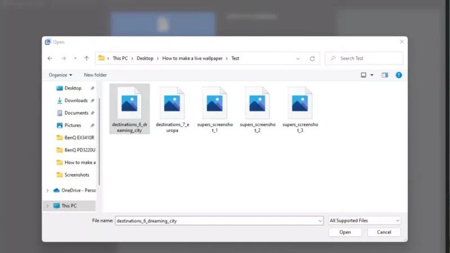Image resolution: width=450 pixels, height=253 pixels.
Task: Select the supers_screenshot_1 file
Action: tap(214, 110)
